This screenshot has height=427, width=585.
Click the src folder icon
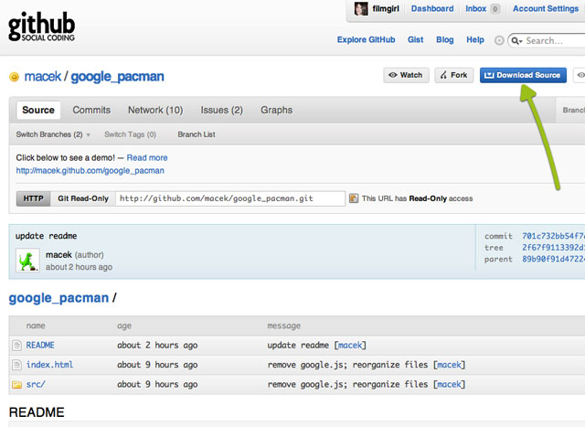16,384
